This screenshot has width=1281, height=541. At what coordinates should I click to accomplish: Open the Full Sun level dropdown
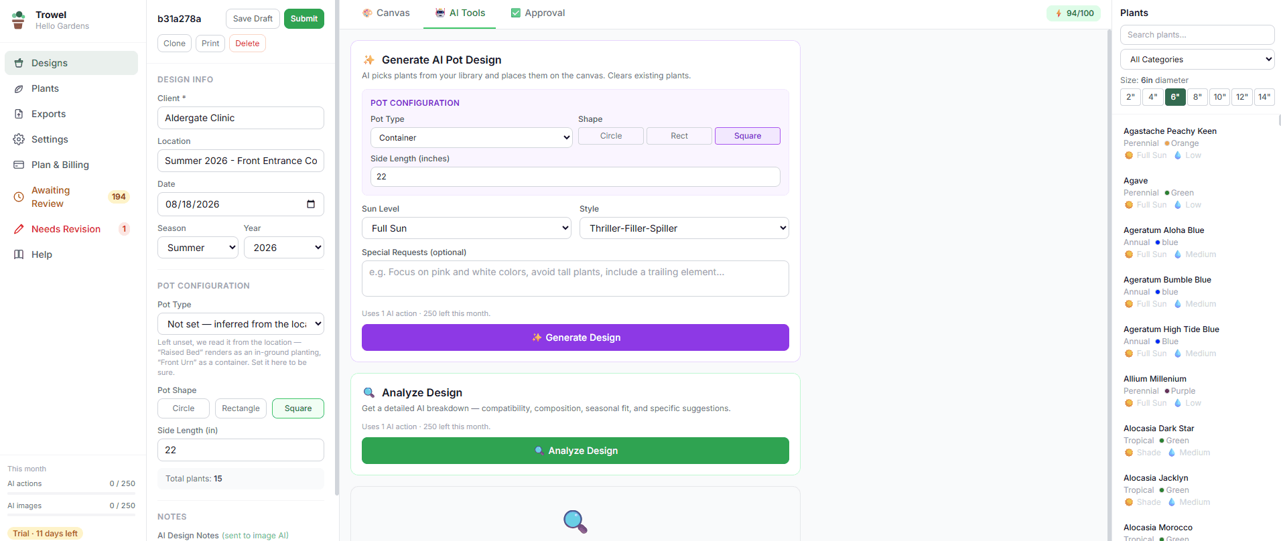click(466, 228)
